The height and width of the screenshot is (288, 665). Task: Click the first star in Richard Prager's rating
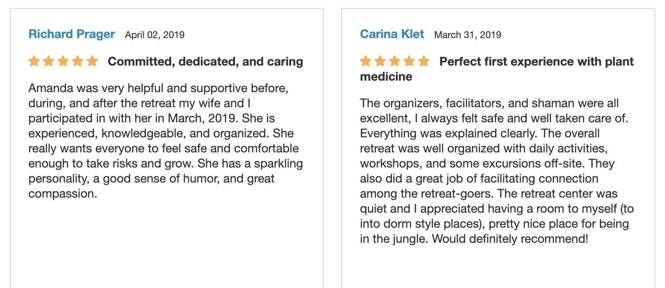(x=34, y=61)
